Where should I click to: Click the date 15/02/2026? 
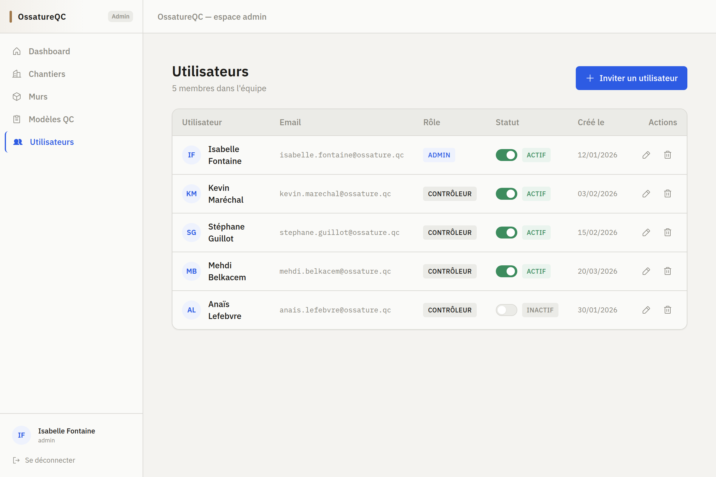(x=597, y=233)
